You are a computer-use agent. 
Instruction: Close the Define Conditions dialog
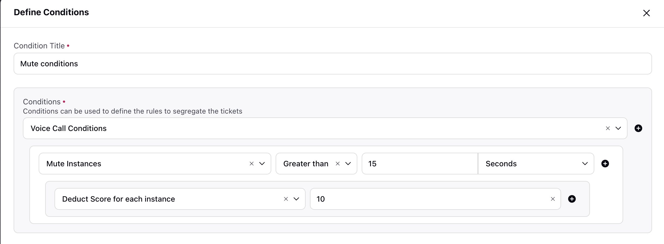click(646, 13)
